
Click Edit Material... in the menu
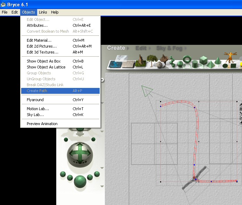point(39,40)
